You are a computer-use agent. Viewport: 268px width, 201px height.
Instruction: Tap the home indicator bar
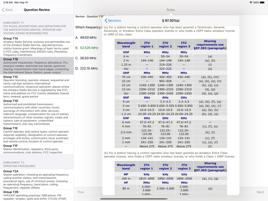click(134, 199)
